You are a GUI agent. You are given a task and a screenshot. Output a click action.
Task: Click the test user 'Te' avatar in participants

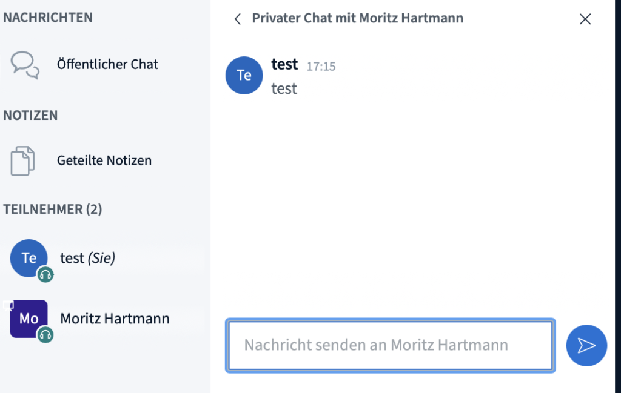coord(29,258)
